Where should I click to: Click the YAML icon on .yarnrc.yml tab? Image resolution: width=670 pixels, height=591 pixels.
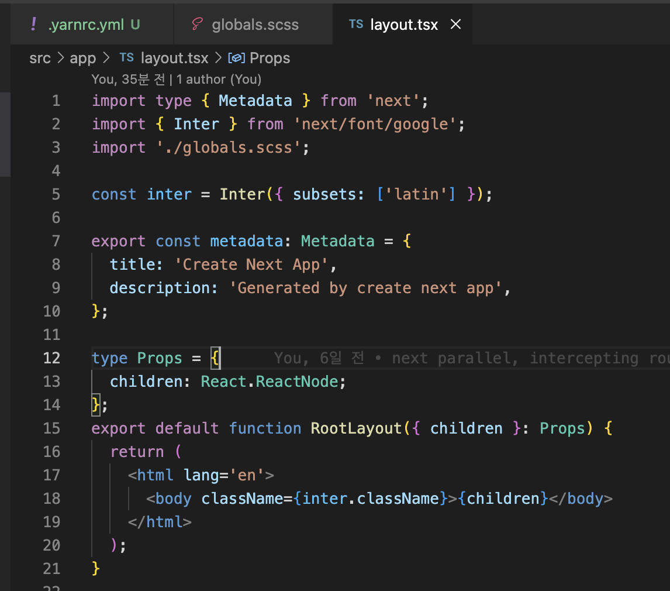click(x=33, y=24)
